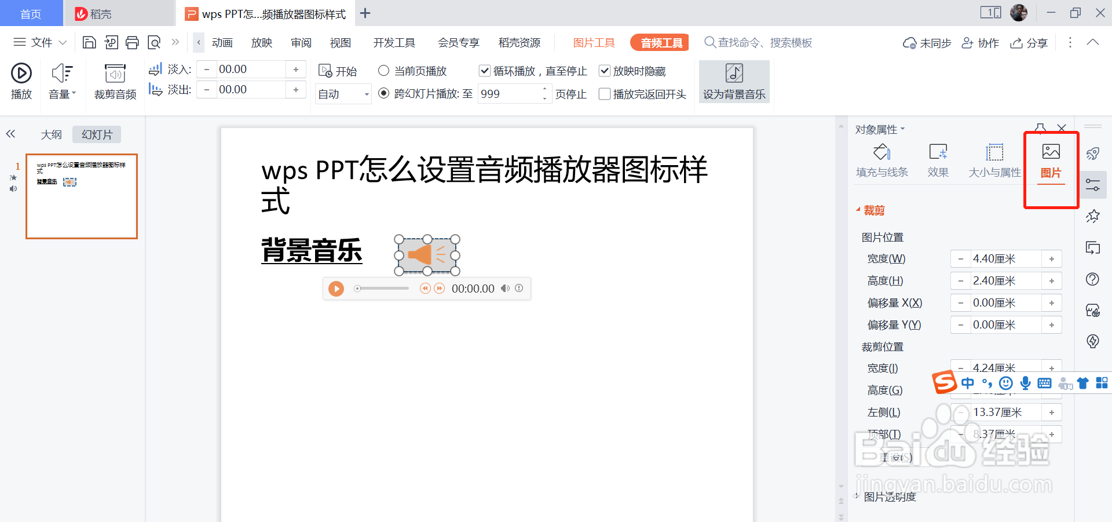Open the 对象属性 panel dropdown
Viewport: 1112px width, 522px height.
coord(880,129)
